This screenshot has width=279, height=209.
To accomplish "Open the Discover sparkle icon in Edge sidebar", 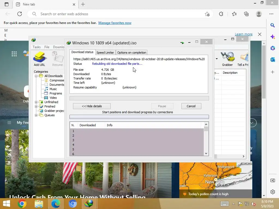I will coord(272,37).
